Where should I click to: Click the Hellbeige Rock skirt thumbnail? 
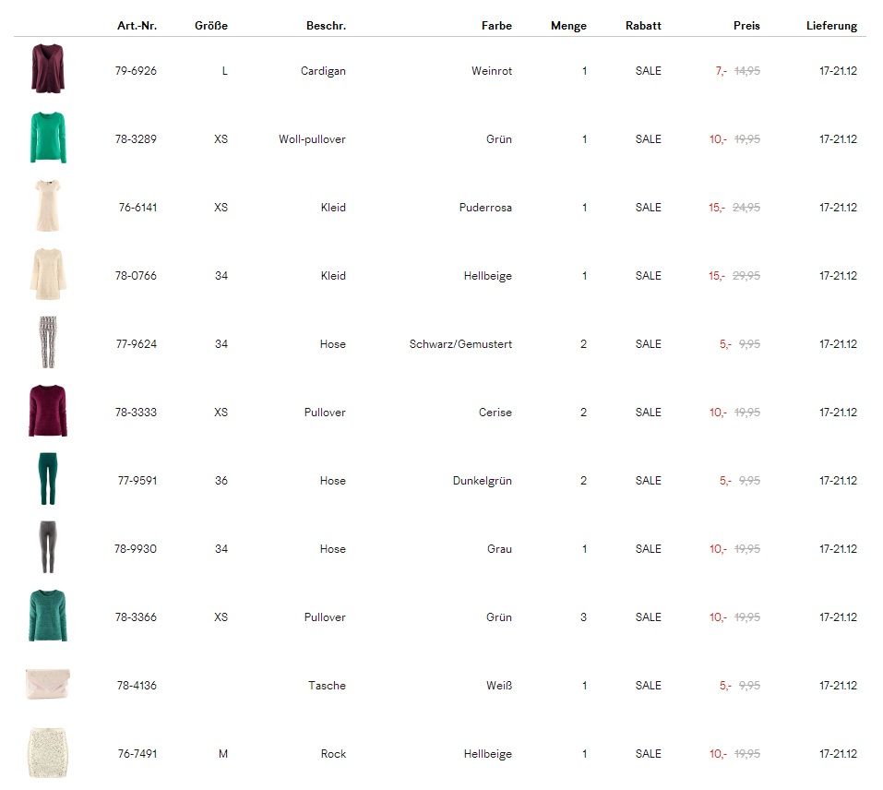click(x=47, y=753)
